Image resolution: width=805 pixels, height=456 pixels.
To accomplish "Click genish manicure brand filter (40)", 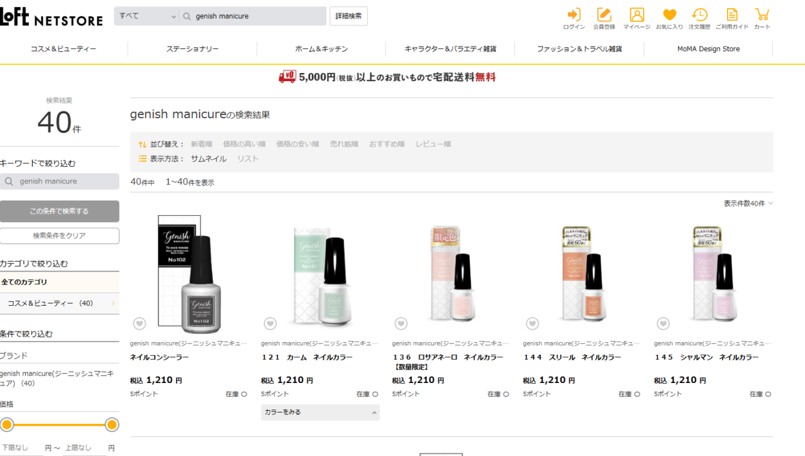I will [57, 378].
